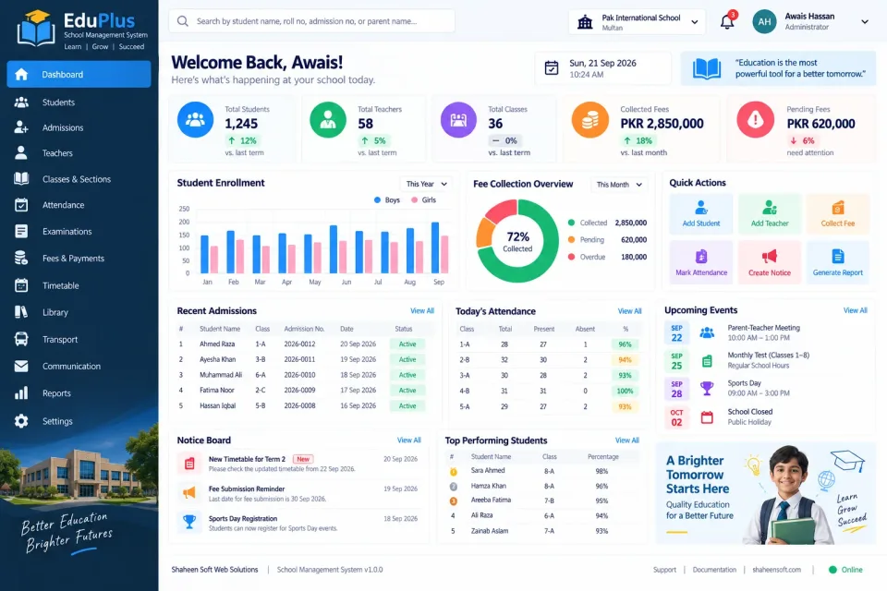This screenshot has width=887, height=591.
Task: Click the Collect Fee quick action
Action: coord(838,214)
